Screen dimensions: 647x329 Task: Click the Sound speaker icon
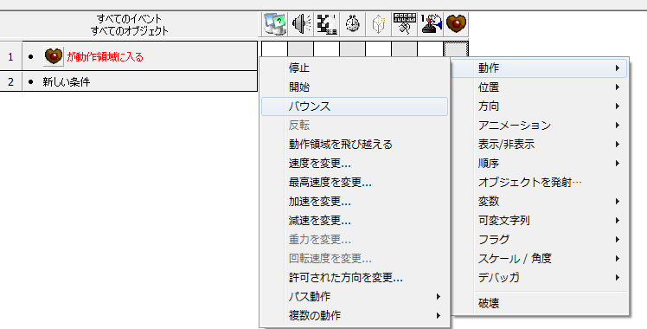[301, 24]
